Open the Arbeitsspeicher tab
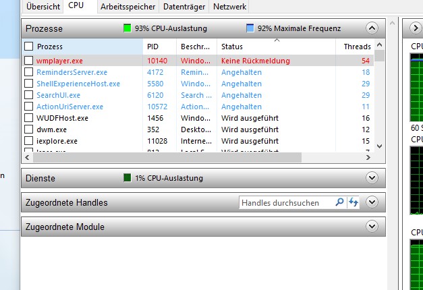The width and height of the screenshot is (423, 290). click(128, 7)
